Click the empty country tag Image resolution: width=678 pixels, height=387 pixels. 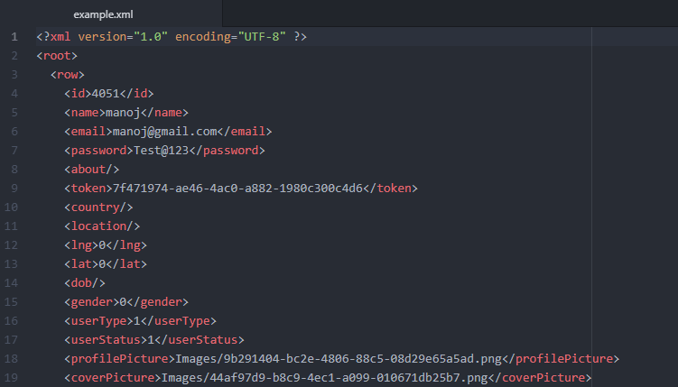[x=98, y=207]
